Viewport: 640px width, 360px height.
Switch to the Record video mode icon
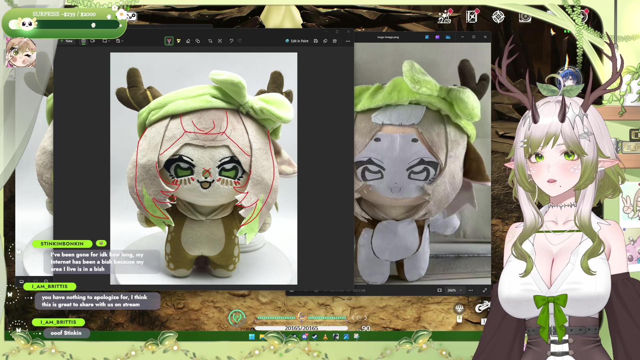point(93,41)
